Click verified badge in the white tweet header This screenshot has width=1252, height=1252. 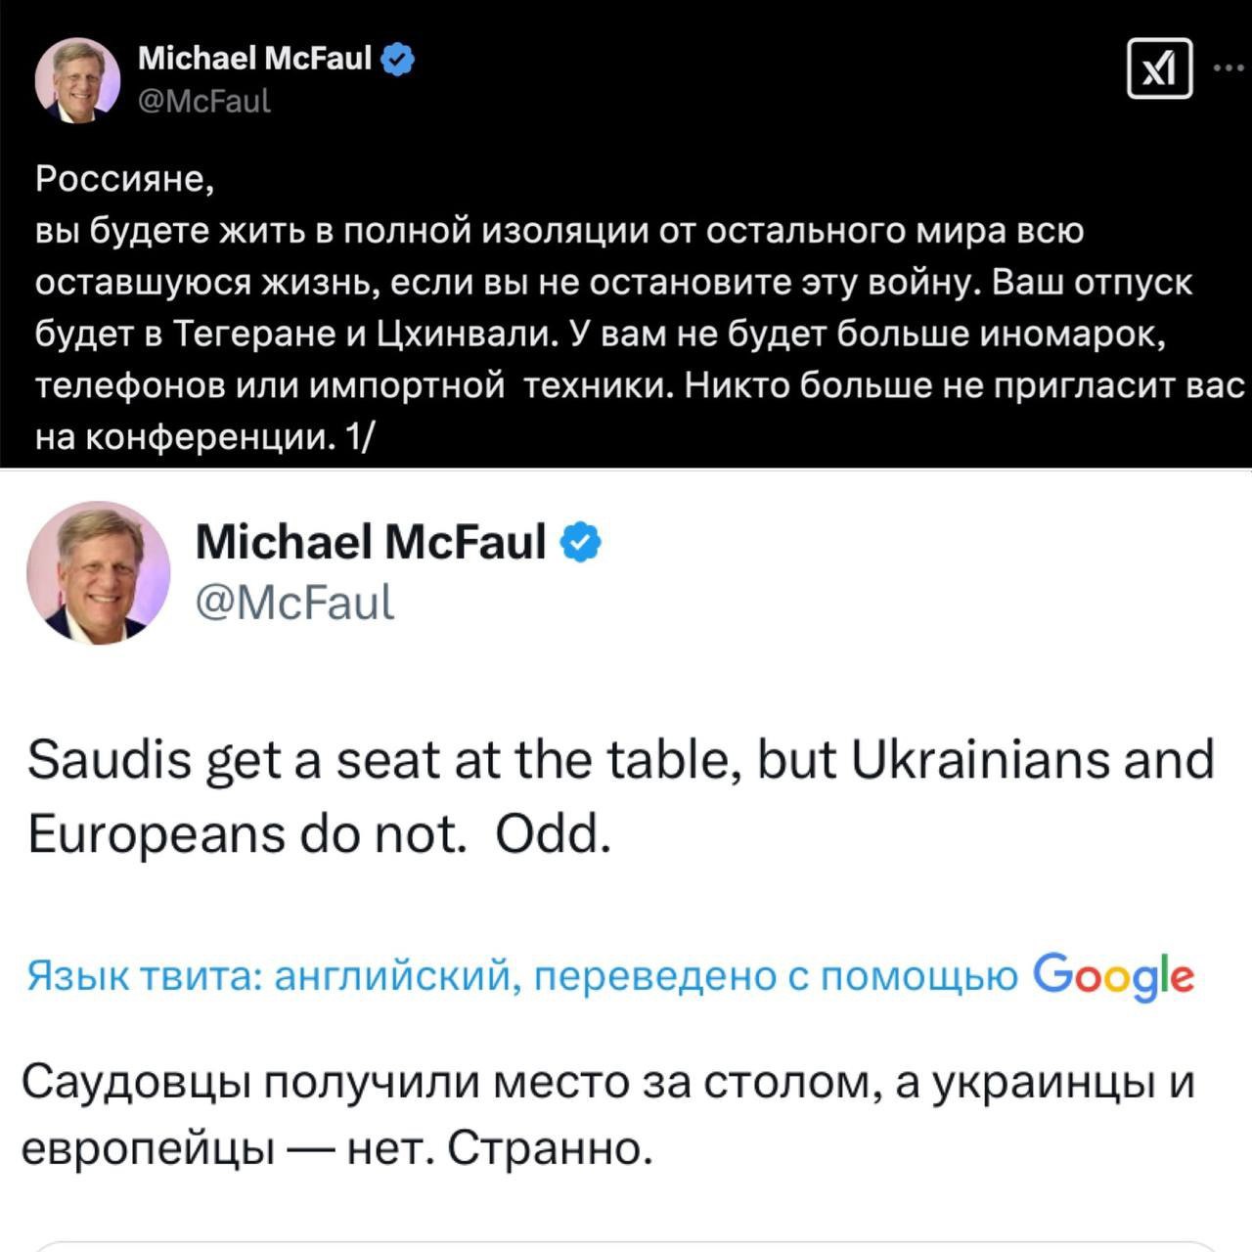[x=581, y=542]
